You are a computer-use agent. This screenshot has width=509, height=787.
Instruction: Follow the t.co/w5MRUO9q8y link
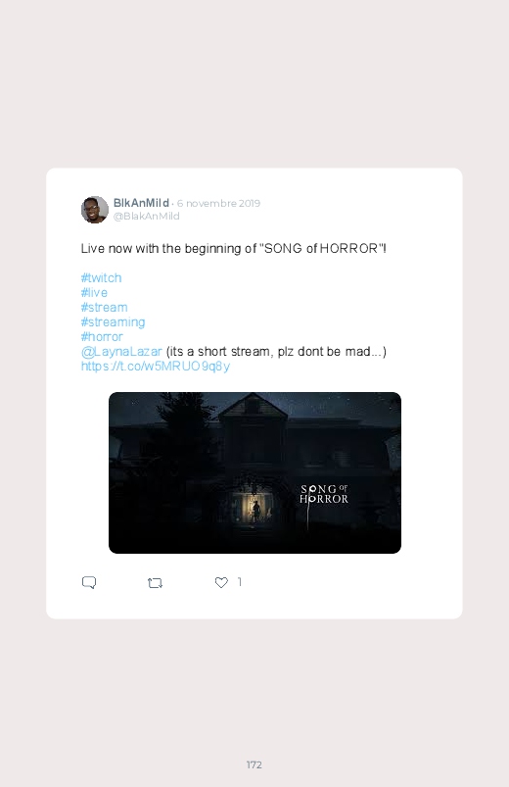click(156, 366)
